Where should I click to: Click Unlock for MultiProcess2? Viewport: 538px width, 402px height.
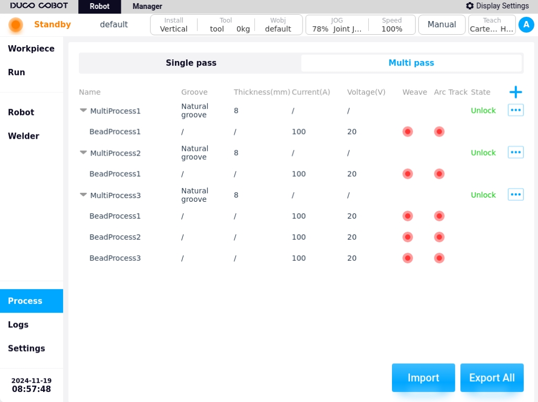(x=483, y=153)
